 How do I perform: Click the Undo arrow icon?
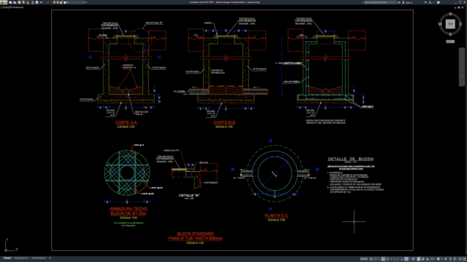[x=41, y=2]
